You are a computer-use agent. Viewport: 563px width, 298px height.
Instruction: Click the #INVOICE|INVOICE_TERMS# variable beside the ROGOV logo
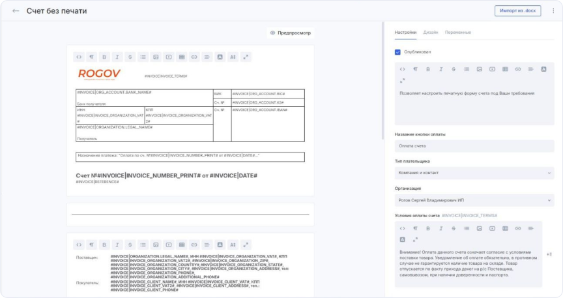[x=166, y=76]
